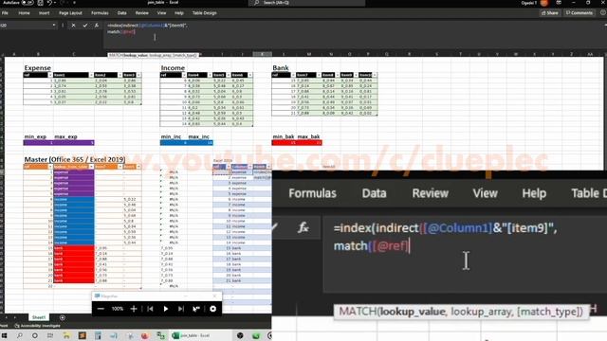
Task: Click the Comments button
Action: (579, 12)
